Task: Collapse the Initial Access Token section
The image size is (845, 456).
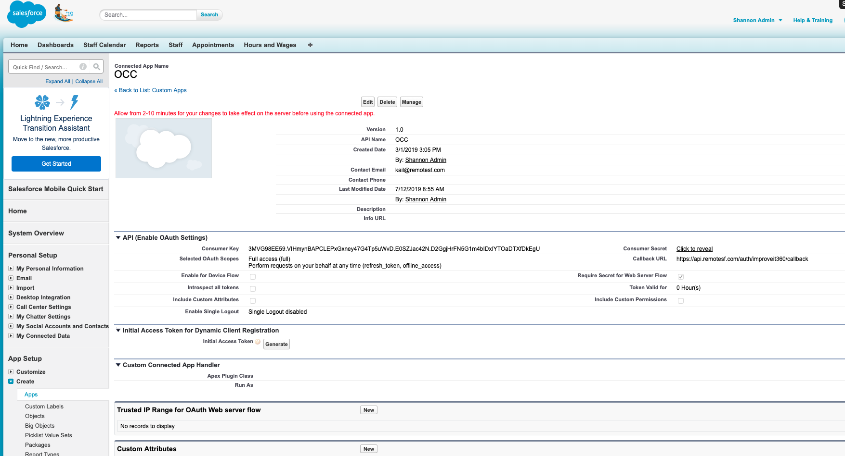Action: coord(118,330)
